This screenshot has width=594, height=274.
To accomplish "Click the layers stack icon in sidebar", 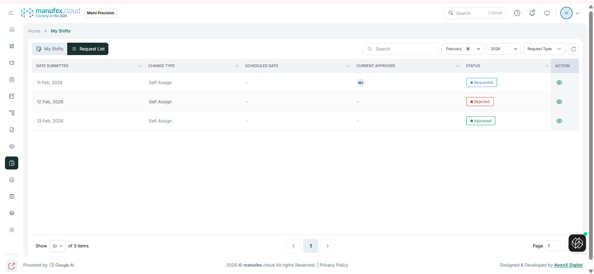I will click(x=12, y=213).
